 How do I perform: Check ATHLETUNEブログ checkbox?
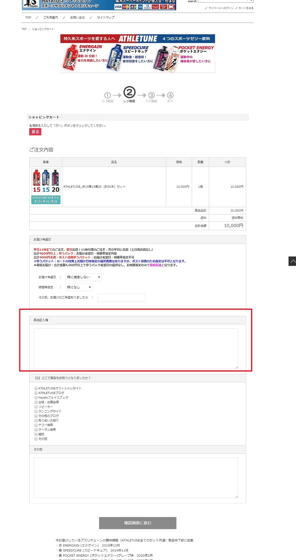36,393
